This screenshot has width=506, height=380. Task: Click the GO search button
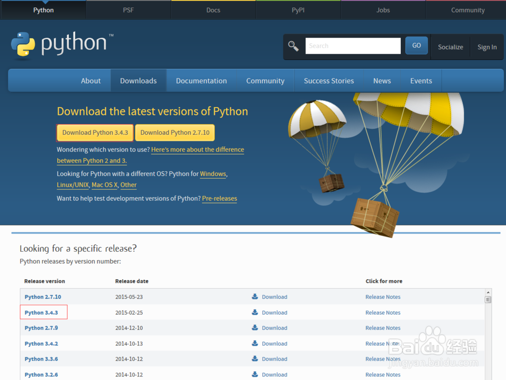(x=416, y=46)
